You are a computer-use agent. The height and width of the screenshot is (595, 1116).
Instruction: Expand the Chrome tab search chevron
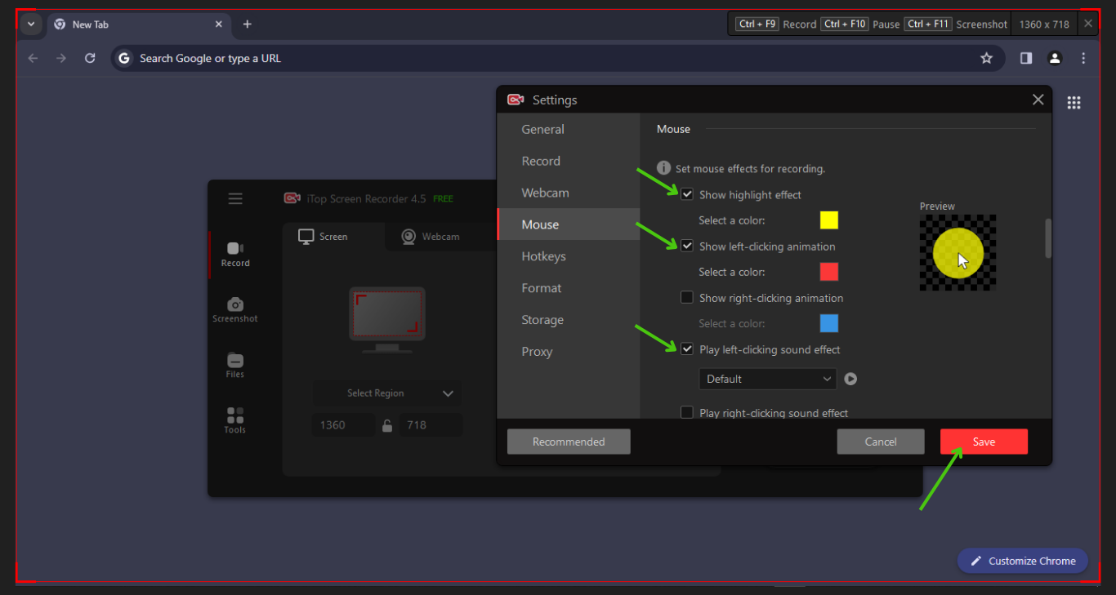click(x=31, y=24)
